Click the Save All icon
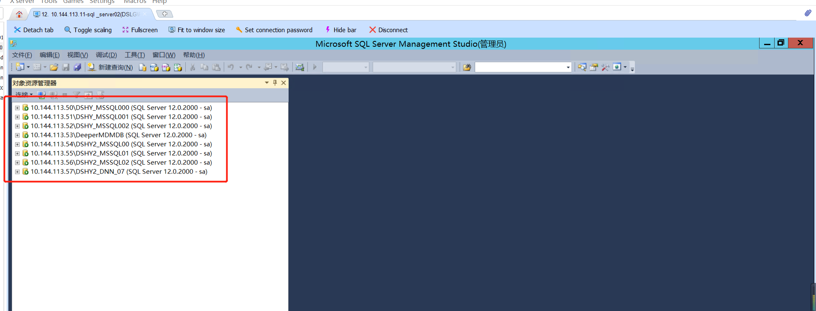The height and width of the screenshot is (311, 816). click(77, 67)
